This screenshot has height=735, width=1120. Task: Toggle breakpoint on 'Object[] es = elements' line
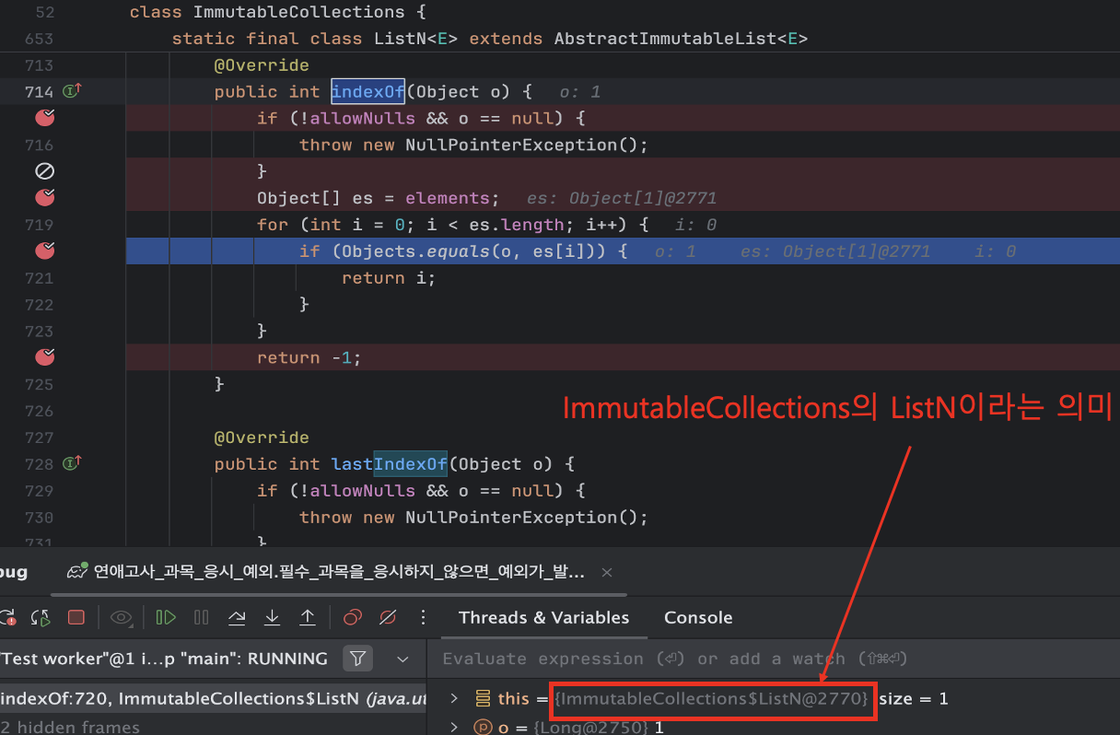tap(44, 198)
